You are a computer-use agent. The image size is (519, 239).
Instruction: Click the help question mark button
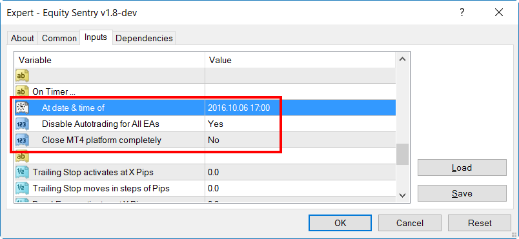click(x=462, y=13)
